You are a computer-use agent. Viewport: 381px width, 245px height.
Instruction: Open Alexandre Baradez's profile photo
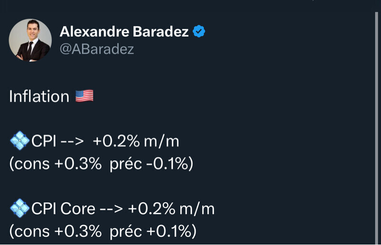tap(30, 40)
